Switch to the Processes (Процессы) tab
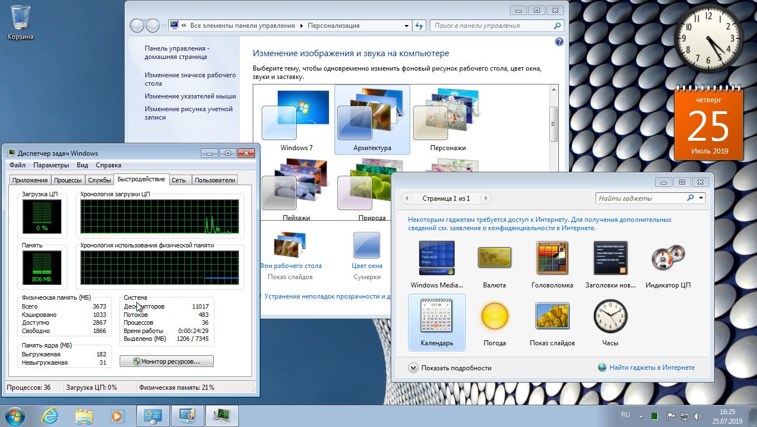The width and height of the screenshot is (757, 427). point(68,180)
